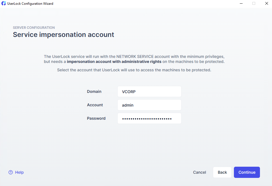Click the SERVER CONFIGURATION section label
This screenshot has width=272, height=186.
click(34, 28)
